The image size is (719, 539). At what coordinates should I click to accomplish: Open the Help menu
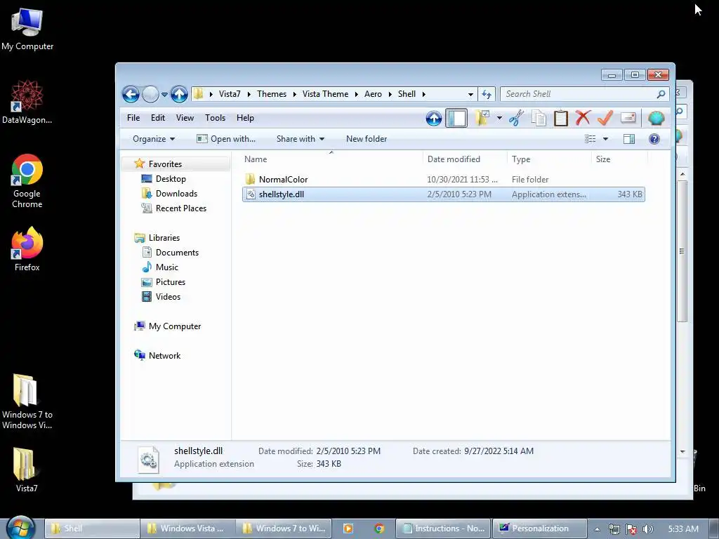(x=245, y=118)
